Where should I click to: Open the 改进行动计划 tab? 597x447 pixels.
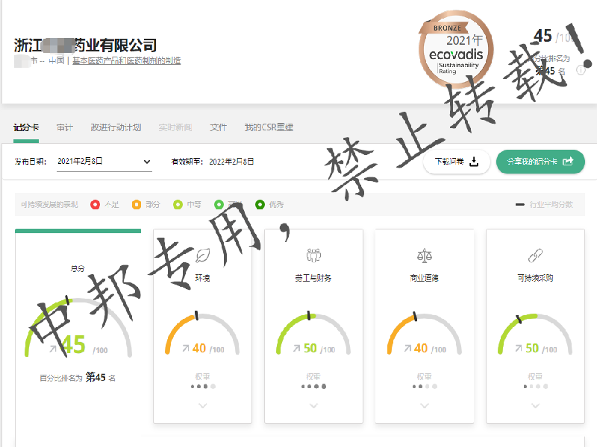116,127
